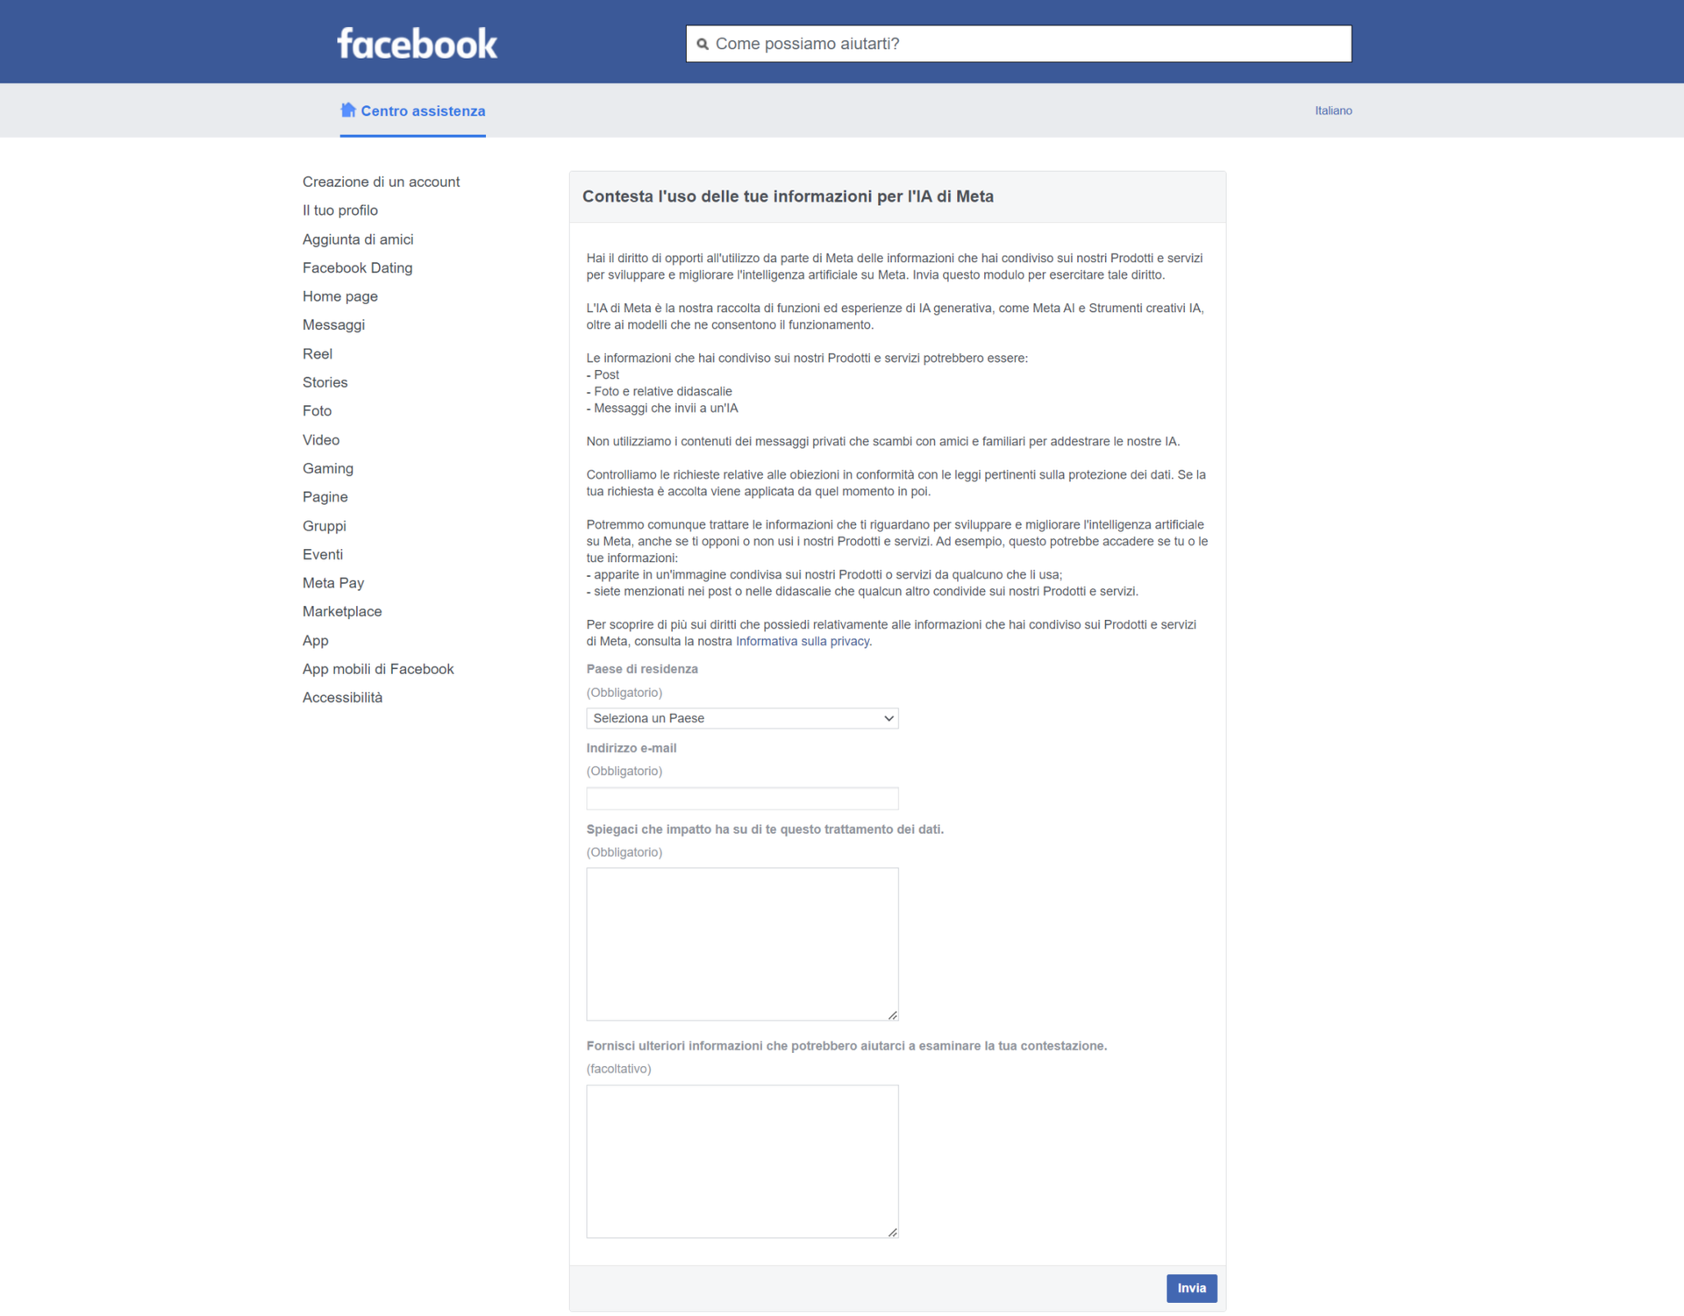Click the Invia submit button
Image resolution: width=1684 pixels, height=1316 pixels.
pyautogui.click(x=1190, y=1287)
